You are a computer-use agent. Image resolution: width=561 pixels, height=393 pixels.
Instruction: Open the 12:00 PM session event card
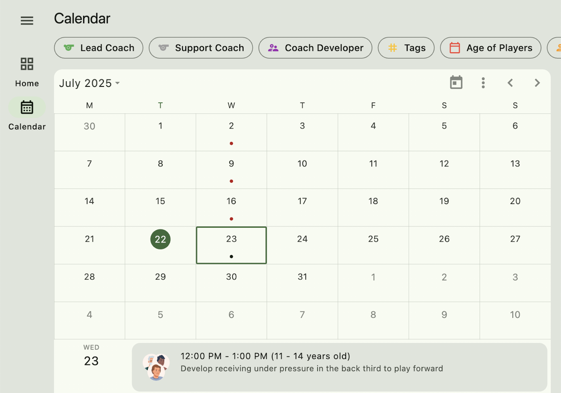(339, 367)
